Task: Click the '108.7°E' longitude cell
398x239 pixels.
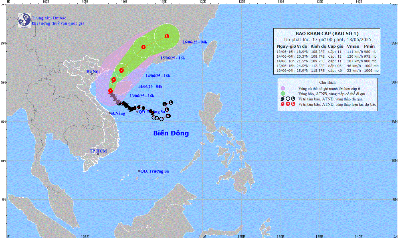Action: [318, 56]
